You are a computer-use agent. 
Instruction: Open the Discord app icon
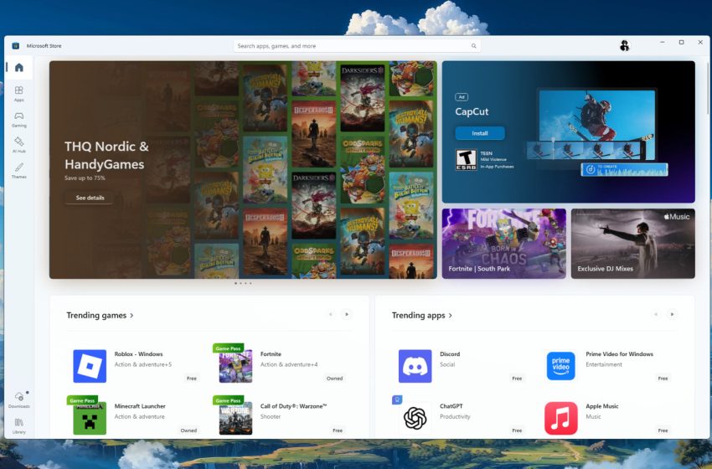415,366
